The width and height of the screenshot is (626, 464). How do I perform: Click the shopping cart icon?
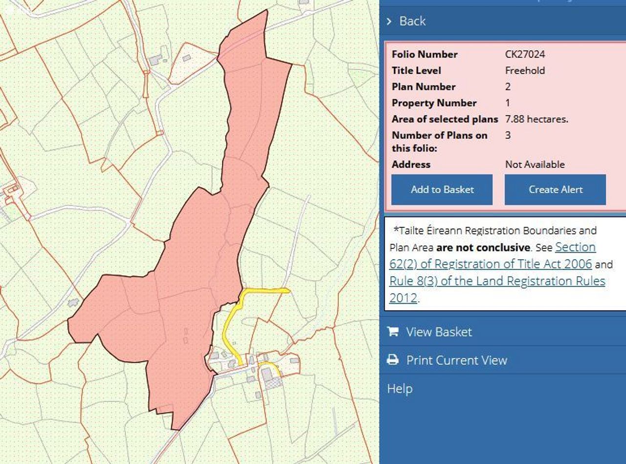click(x=392, y=331)
